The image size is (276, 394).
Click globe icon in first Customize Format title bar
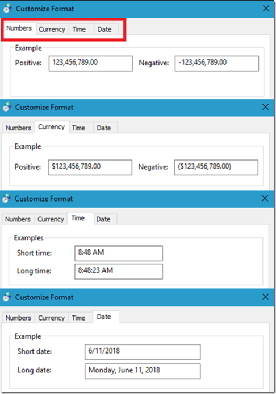(7, 9)
